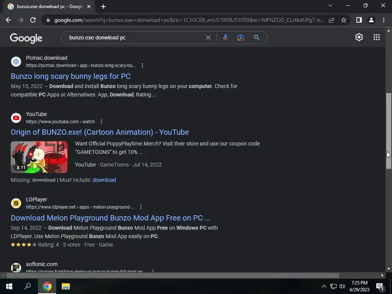Click the softonic.com site name

[x=42, y=264]
